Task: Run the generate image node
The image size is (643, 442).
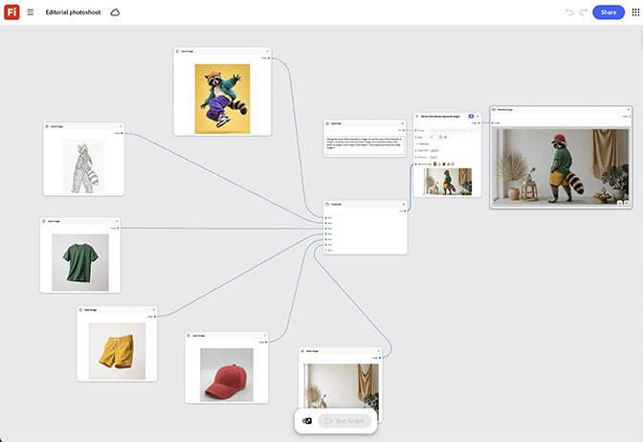Action: (471, 116)
